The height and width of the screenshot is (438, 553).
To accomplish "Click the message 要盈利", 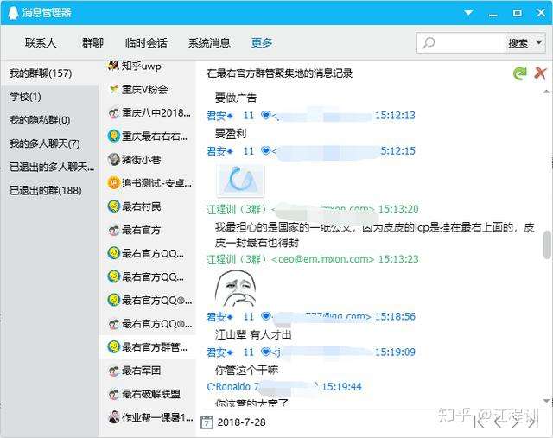I will coord(231,133).
